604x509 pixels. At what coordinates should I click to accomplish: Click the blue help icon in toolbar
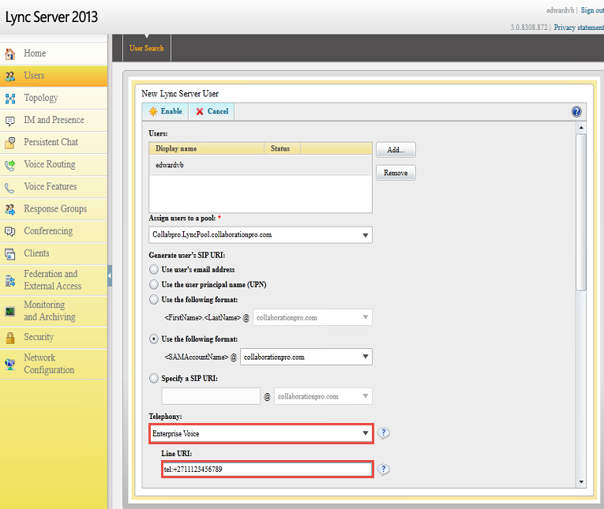click(576, 111)
